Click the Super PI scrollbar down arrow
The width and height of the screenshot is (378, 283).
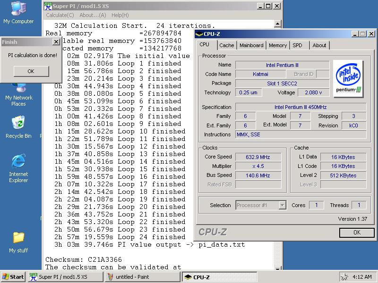(x=278, y=268)
